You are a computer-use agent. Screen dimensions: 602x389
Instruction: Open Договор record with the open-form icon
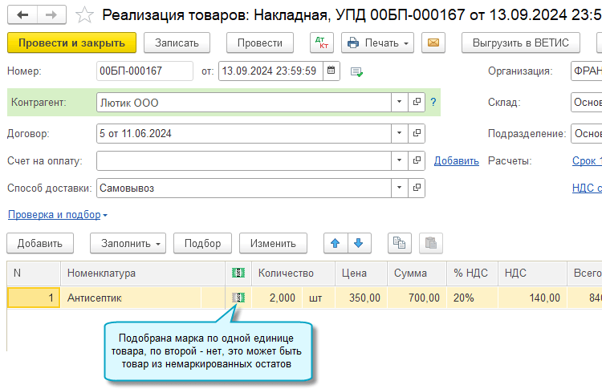(x=417, y=133)
